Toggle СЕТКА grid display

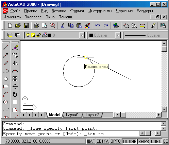click(x=103, y=141)
